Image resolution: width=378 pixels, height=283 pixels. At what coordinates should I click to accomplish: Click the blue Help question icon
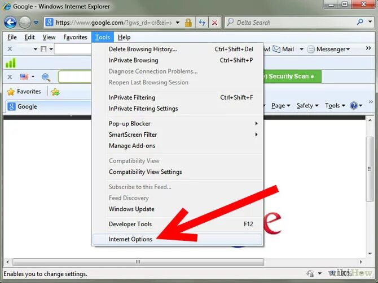[354, 106]
